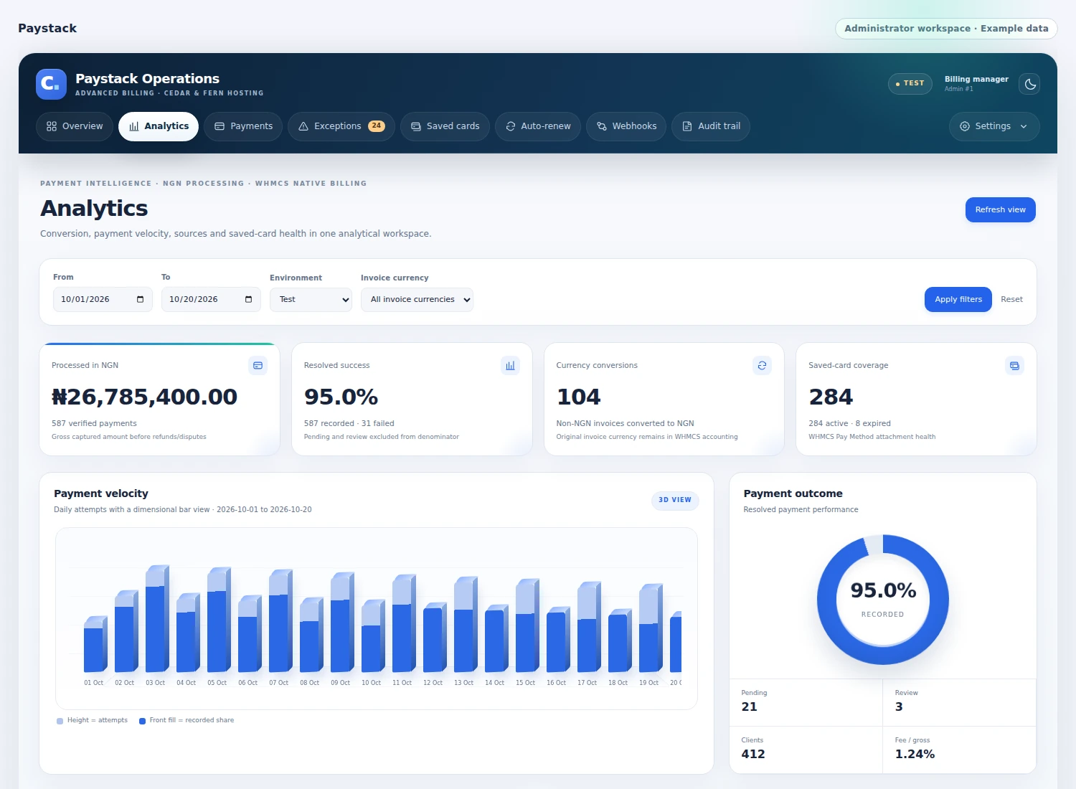Image resolution: width=1076 pixels, height=789 pixels.
Task: Click the Administrator workspace badge
Action: [946, 29]
